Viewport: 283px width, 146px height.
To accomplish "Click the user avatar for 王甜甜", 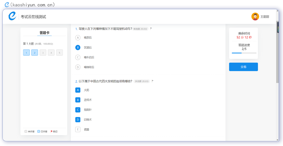I will [255, 16].
